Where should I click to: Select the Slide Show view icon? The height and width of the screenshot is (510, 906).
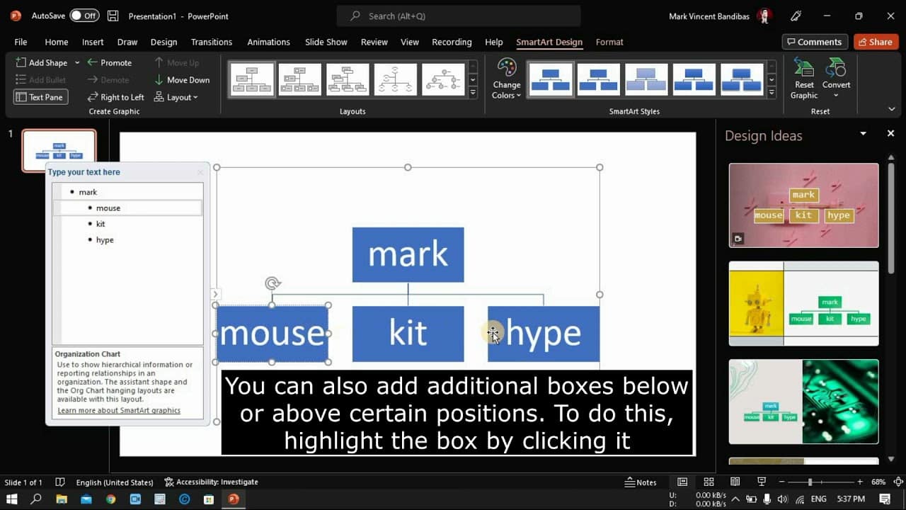click(762, 482)
